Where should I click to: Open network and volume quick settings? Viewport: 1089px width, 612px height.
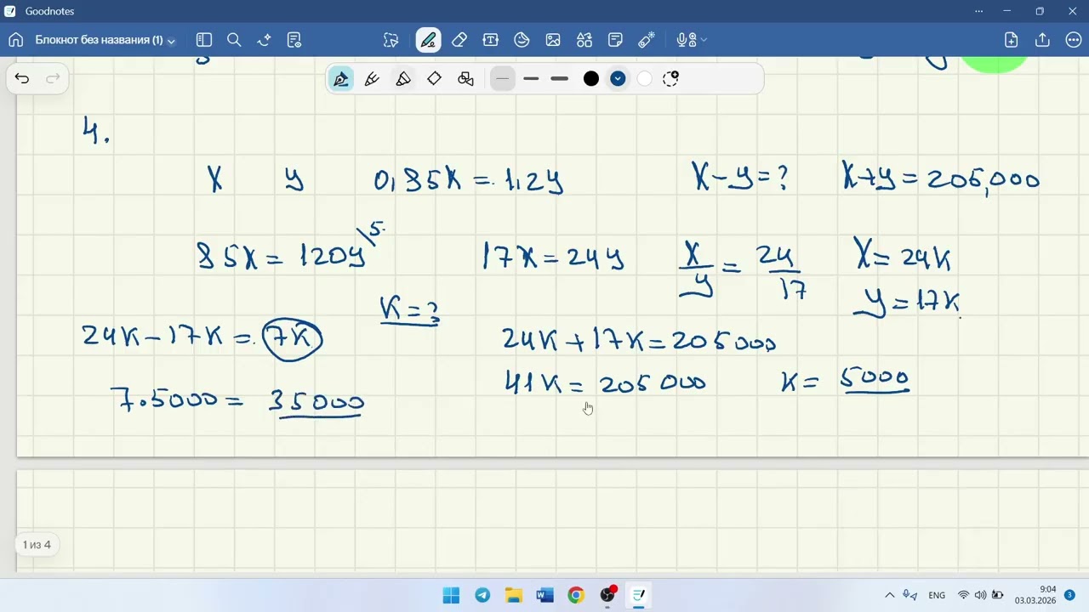(x=979, y=595)
